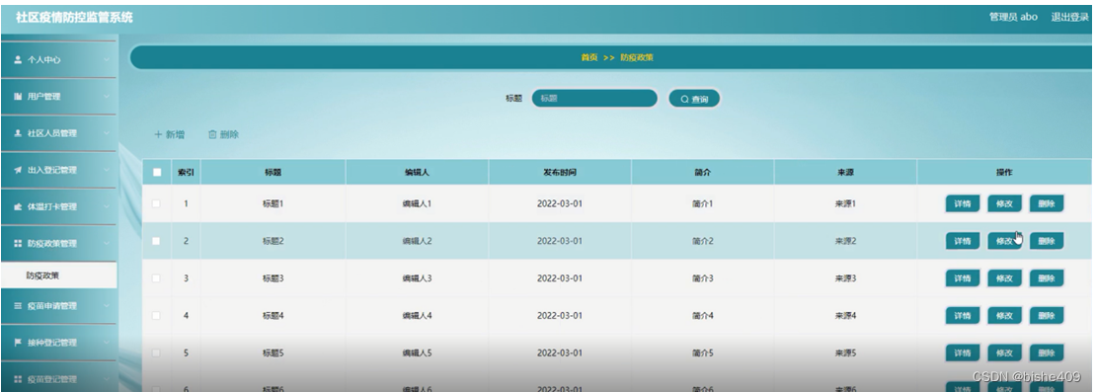Open the 出入登记管理 sidebar menu
Screen dimensions: 1096x392
[x=58, y=170]
